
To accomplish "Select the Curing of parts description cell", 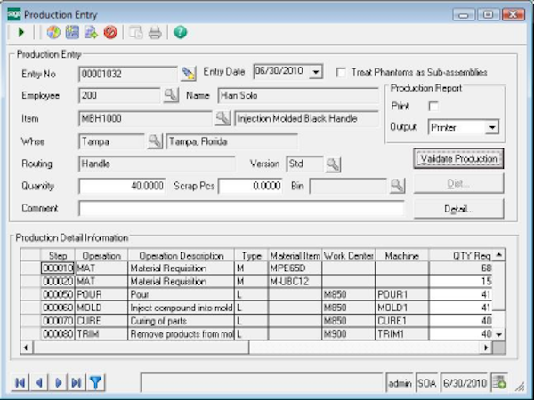I will pos(182,321).
